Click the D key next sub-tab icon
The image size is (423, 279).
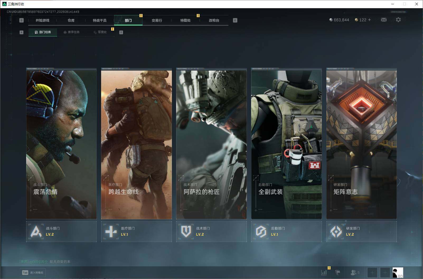point(121,32)
